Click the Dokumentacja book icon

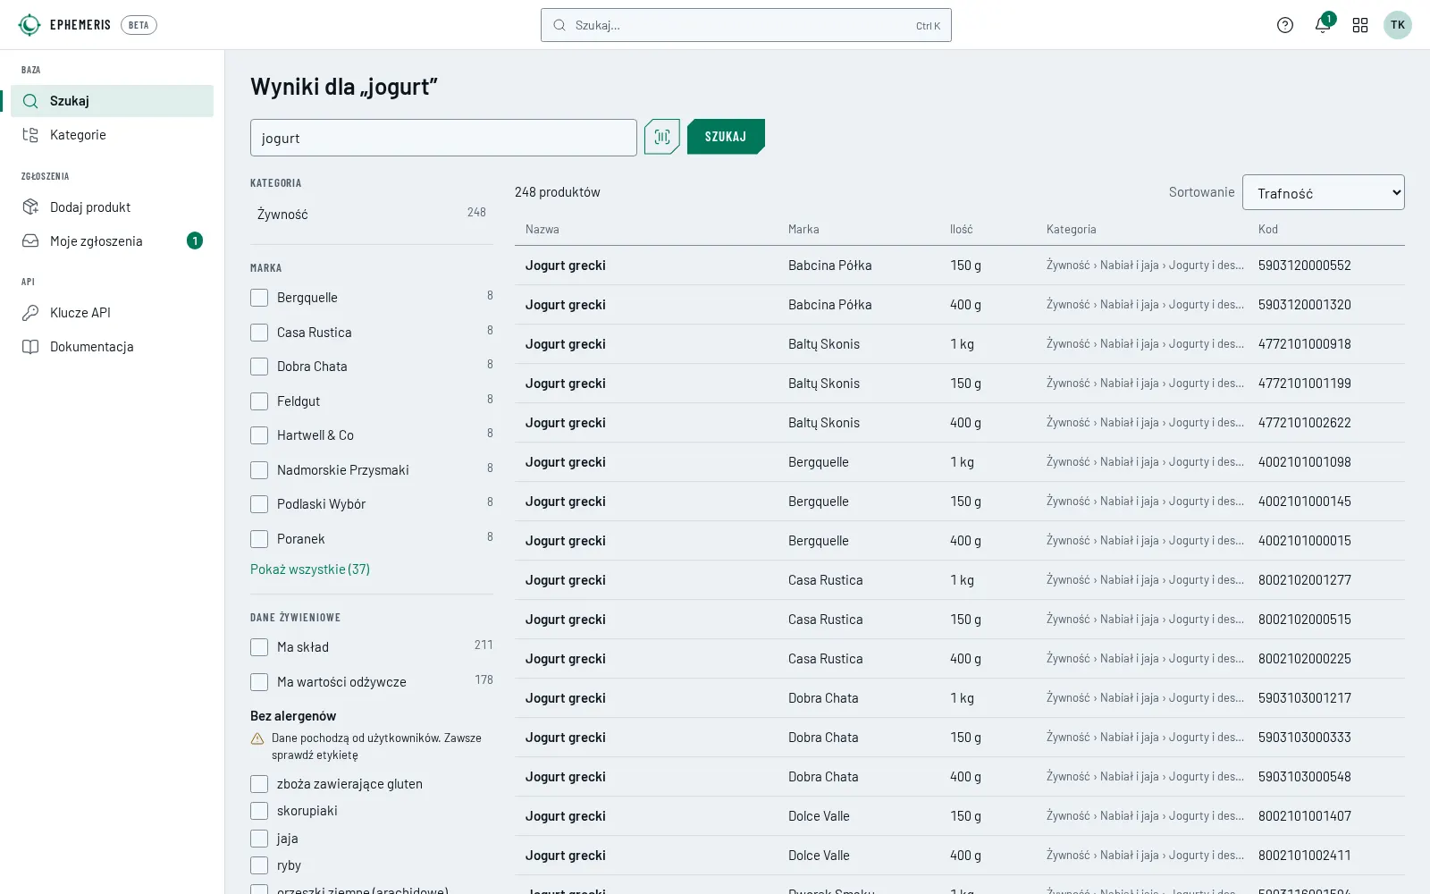pos(30,347)
